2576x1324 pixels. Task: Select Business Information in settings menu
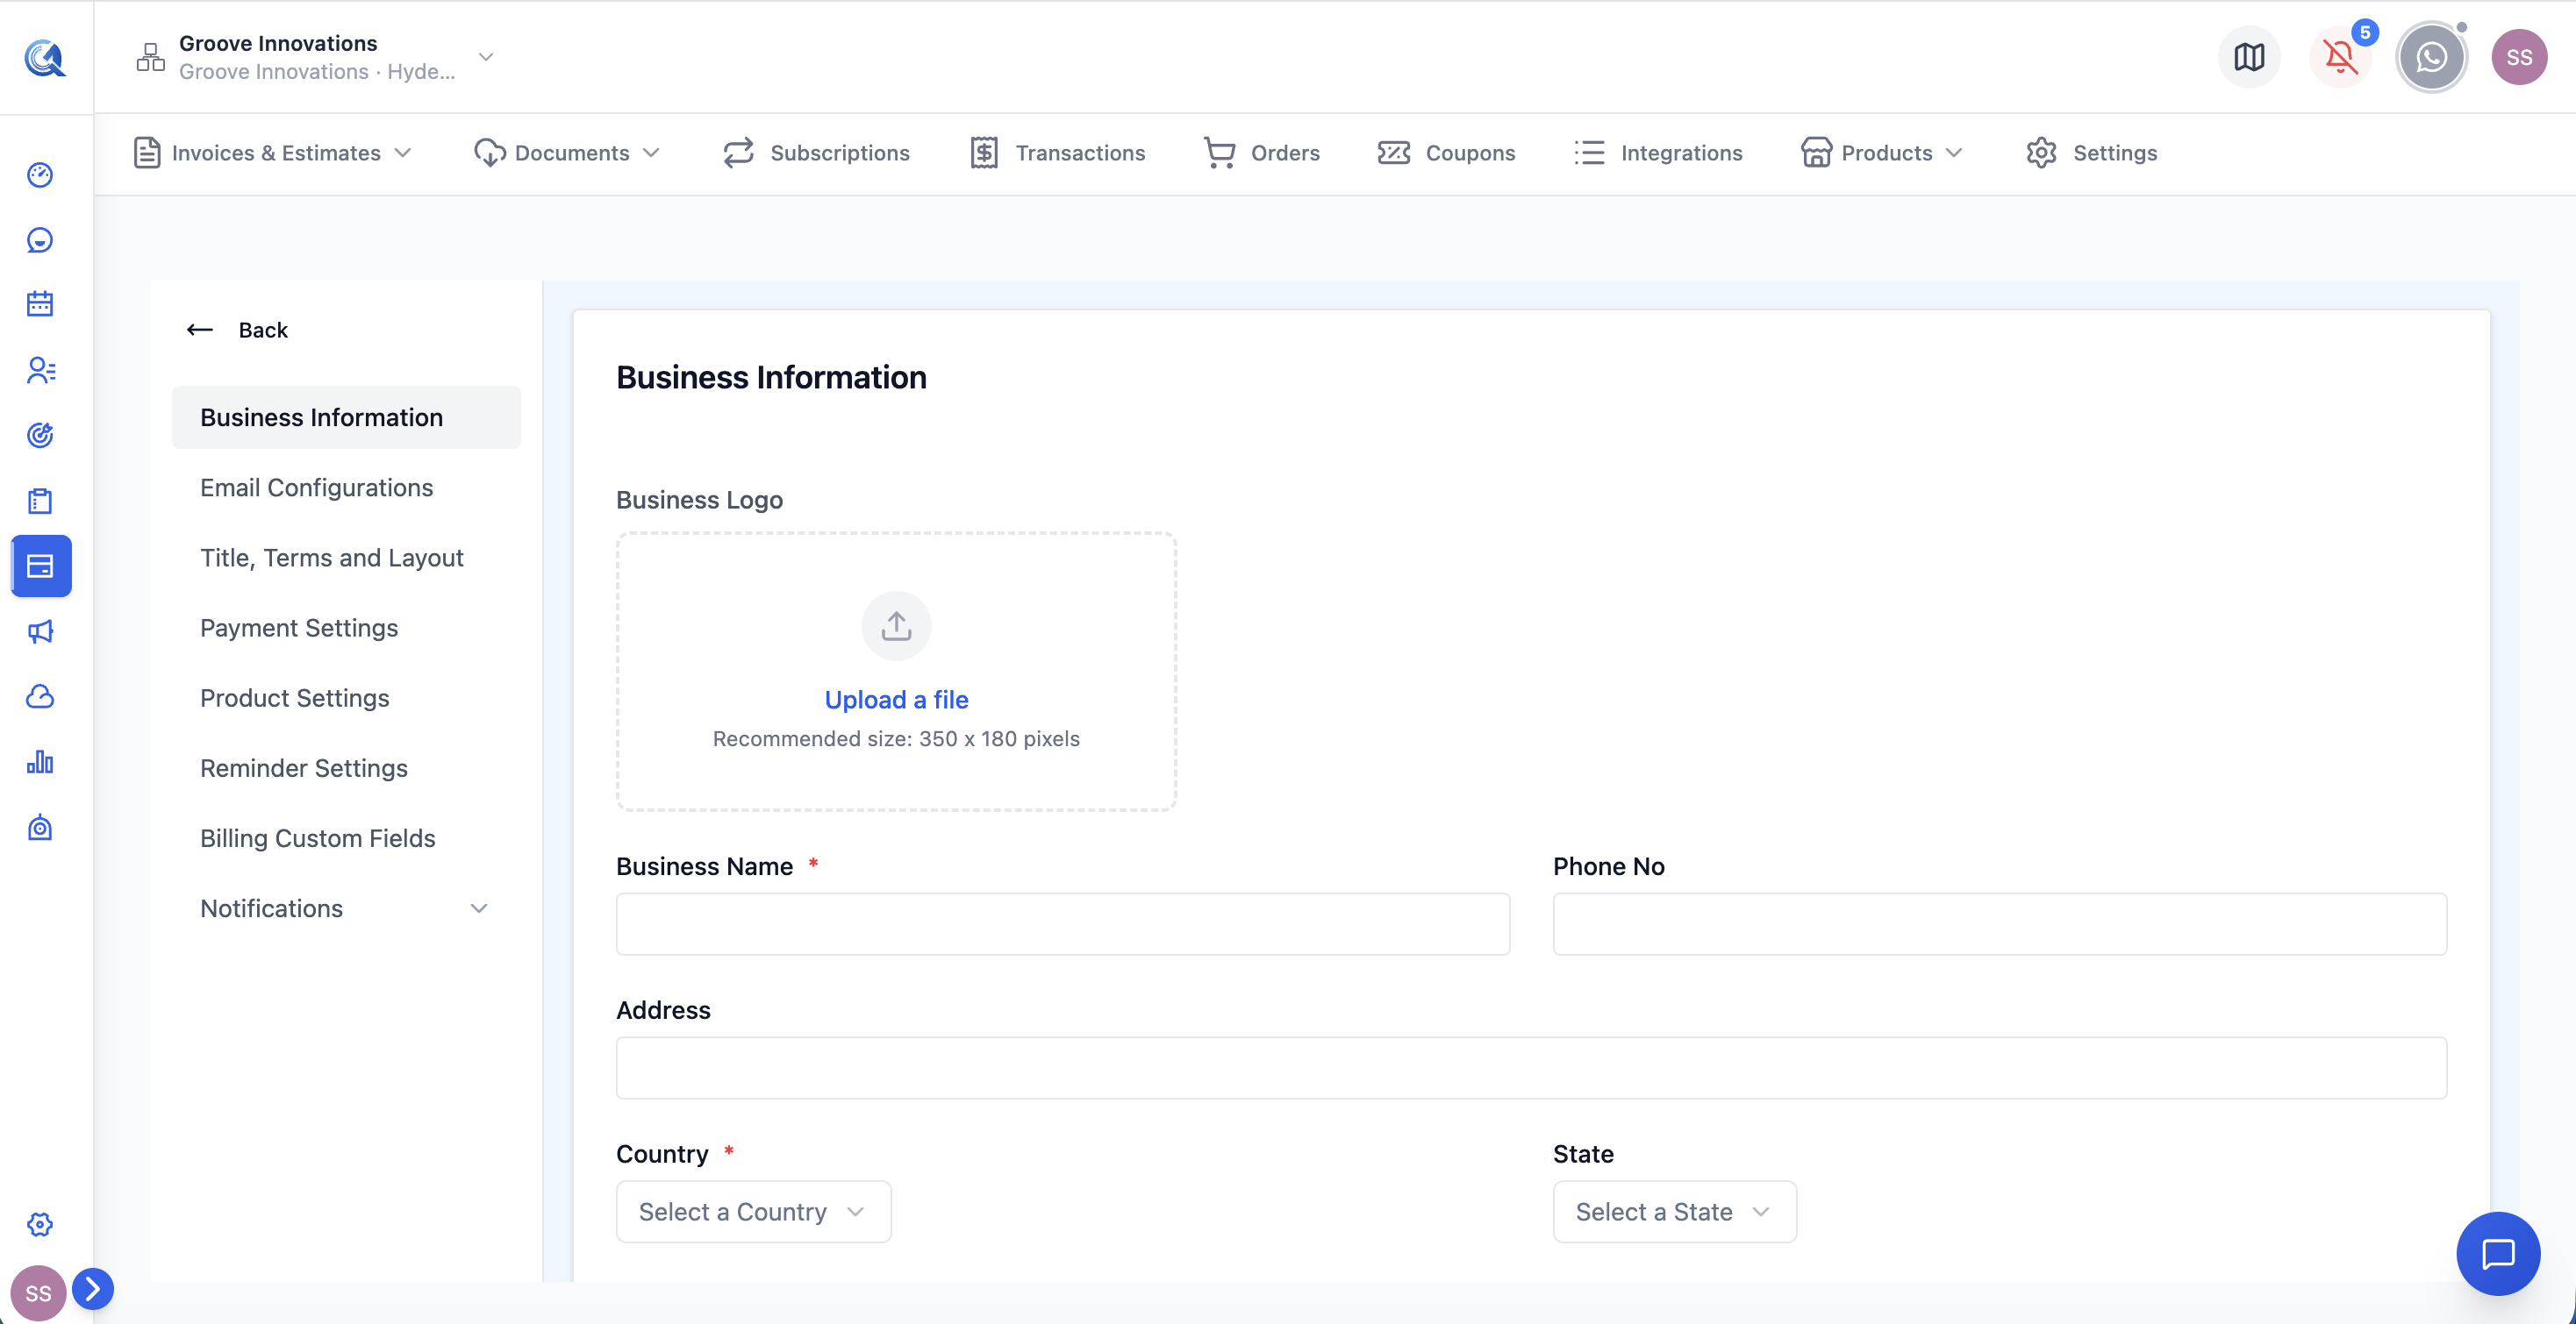tap(346, 417)
